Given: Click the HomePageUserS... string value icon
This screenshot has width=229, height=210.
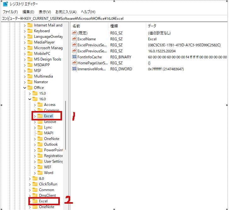Looking at the screenshot, I should pyautogui.click(x=74, y=63).
